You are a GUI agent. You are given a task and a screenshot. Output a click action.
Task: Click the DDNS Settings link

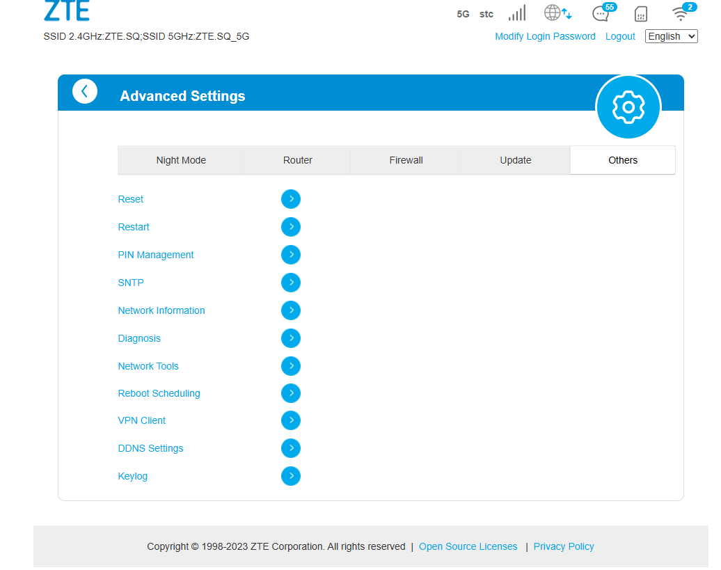150,448
